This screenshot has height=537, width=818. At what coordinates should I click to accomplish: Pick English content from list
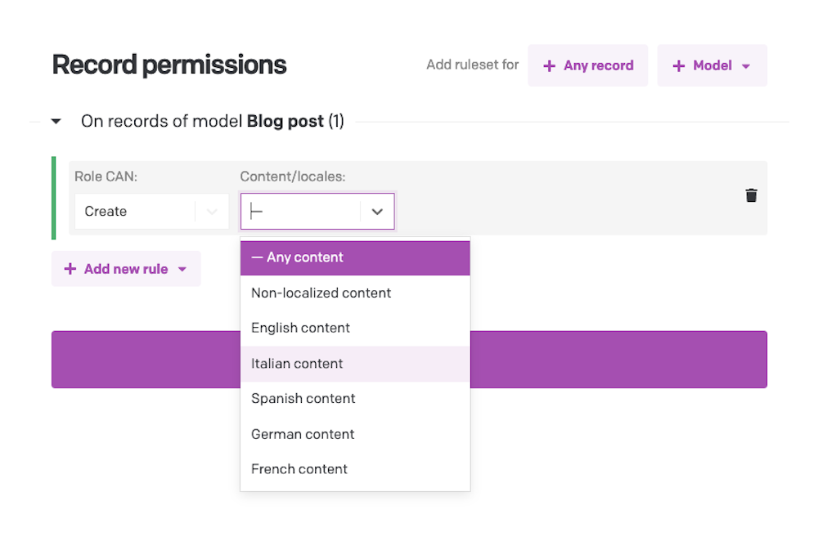click(355, 328)
